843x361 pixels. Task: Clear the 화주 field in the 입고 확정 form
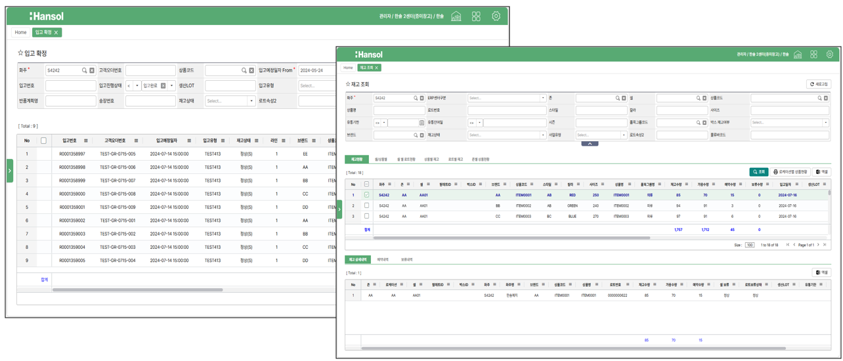pyautogui.click(x=92, y=70)
